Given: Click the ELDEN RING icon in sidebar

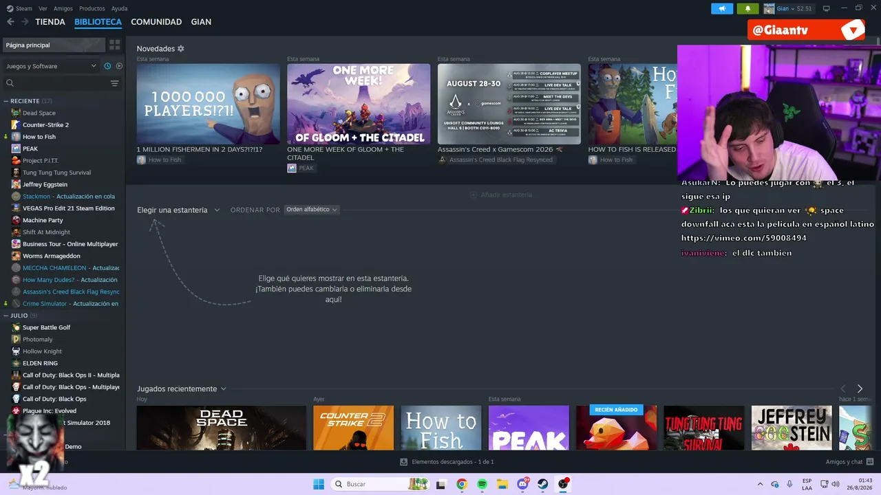Looking at the screenshot, I should point(16,363).
